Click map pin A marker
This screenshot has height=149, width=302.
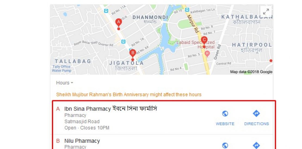[119, 23]
